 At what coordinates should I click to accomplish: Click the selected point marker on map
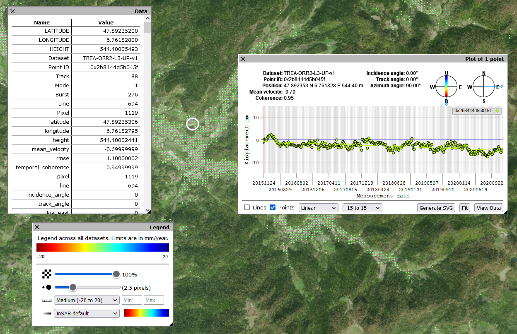pyautogui.click(x=193, y=124)
